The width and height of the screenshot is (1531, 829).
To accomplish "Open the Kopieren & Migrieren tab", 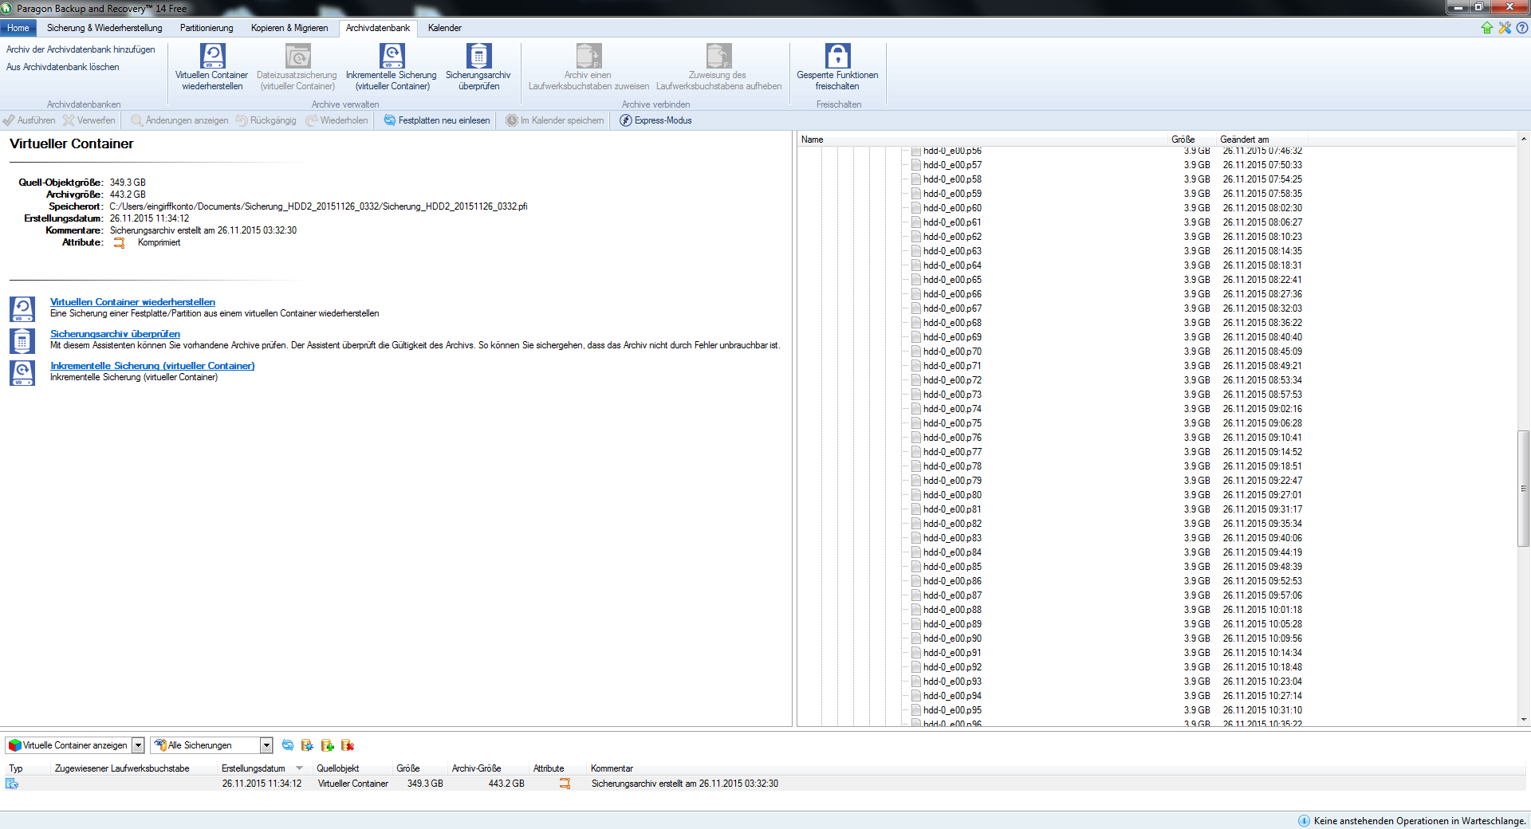I will pyautogui.click(x=289, y=28).
